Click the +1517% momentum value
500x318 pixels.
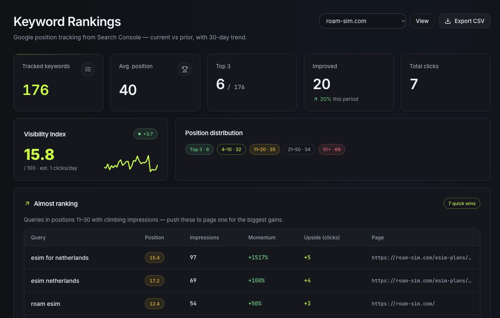(258, 257)
